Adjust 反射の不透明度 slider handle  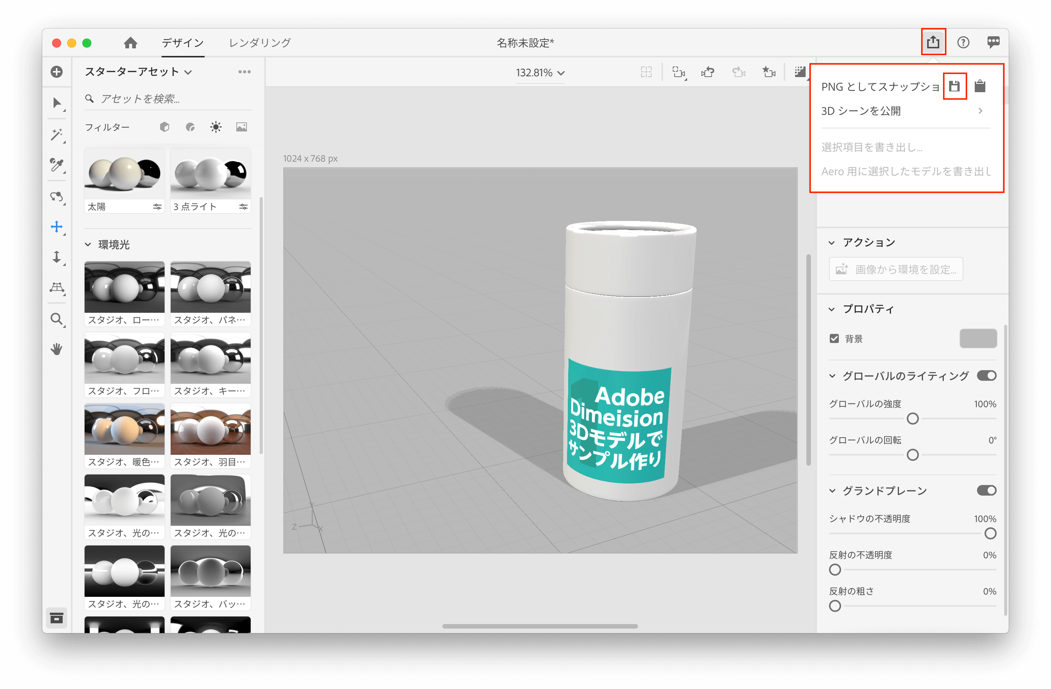[835, 569]
